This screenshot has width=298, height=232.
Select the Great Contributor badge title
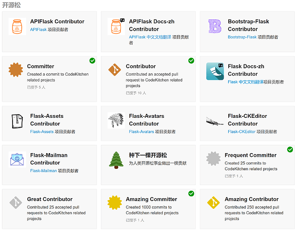tap(50, 199)
